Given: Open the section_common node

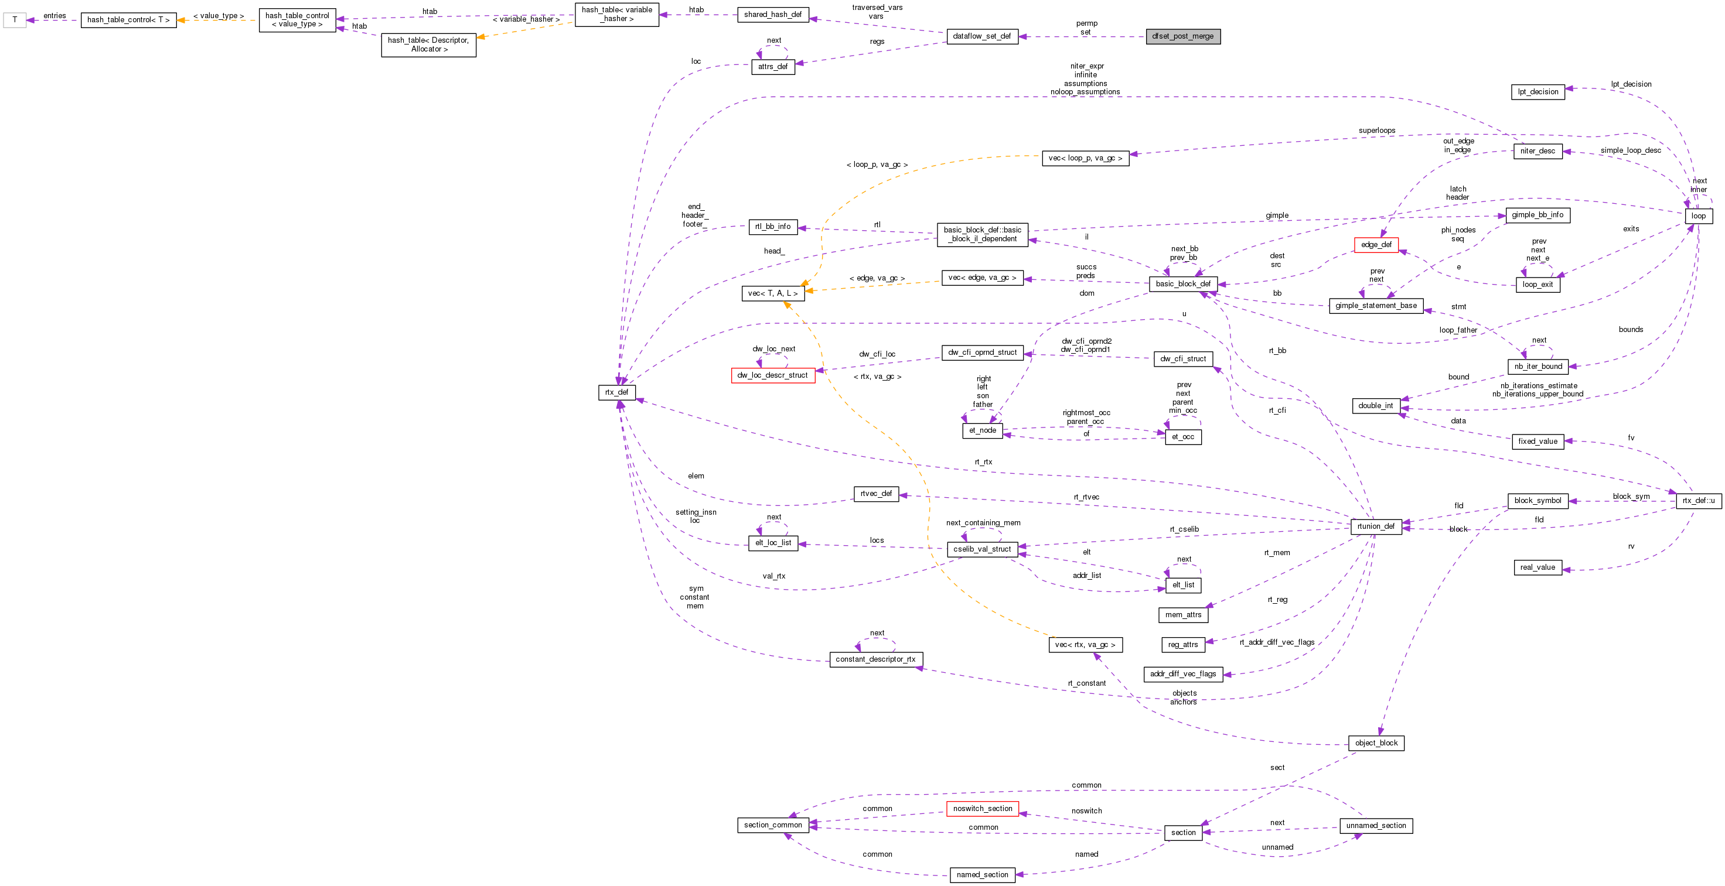Looking at the screenshot, I should [x=773, y=825].
